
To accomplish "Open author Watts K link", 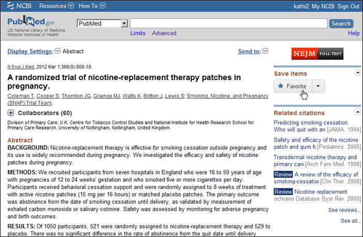I will point(131,96).
